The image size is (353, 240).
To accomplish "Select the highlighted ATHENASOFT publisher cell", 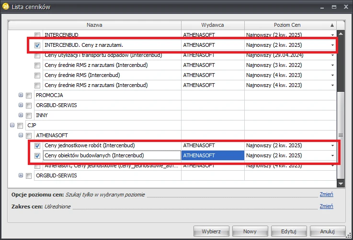I will 213,155.
